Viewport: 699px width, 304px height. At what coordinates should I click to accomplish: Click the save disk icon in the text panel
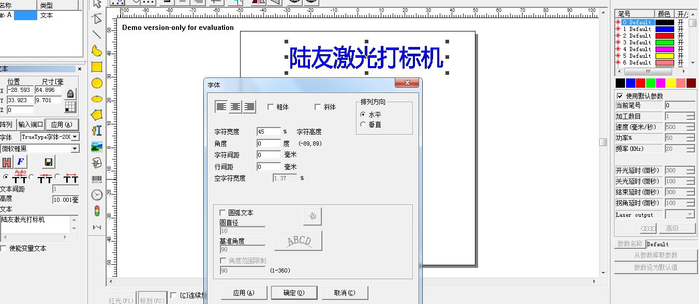pos(49,163)
